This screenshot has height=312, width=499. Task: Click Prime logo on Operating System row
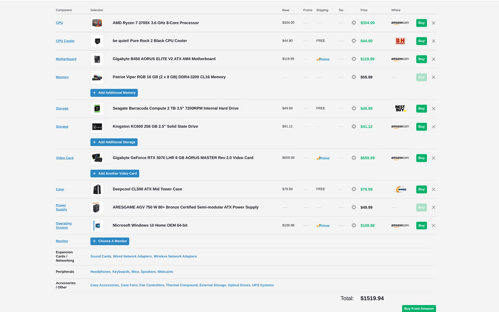point(323,226)
